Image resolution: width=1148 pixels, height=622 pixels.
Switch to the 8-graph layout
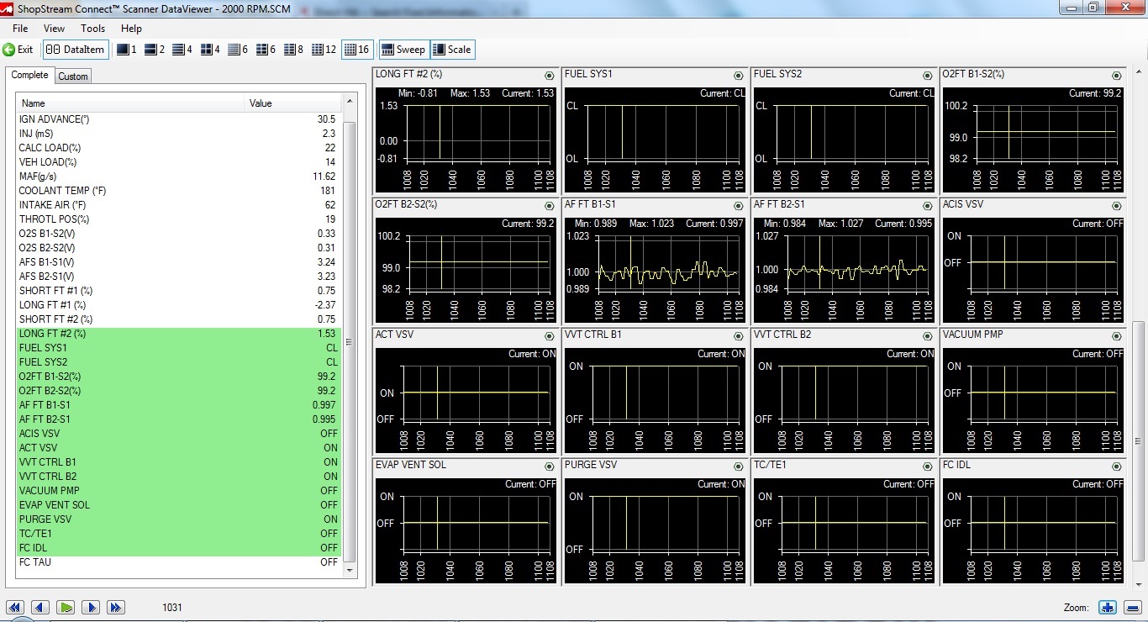click(x=293, y=50)
